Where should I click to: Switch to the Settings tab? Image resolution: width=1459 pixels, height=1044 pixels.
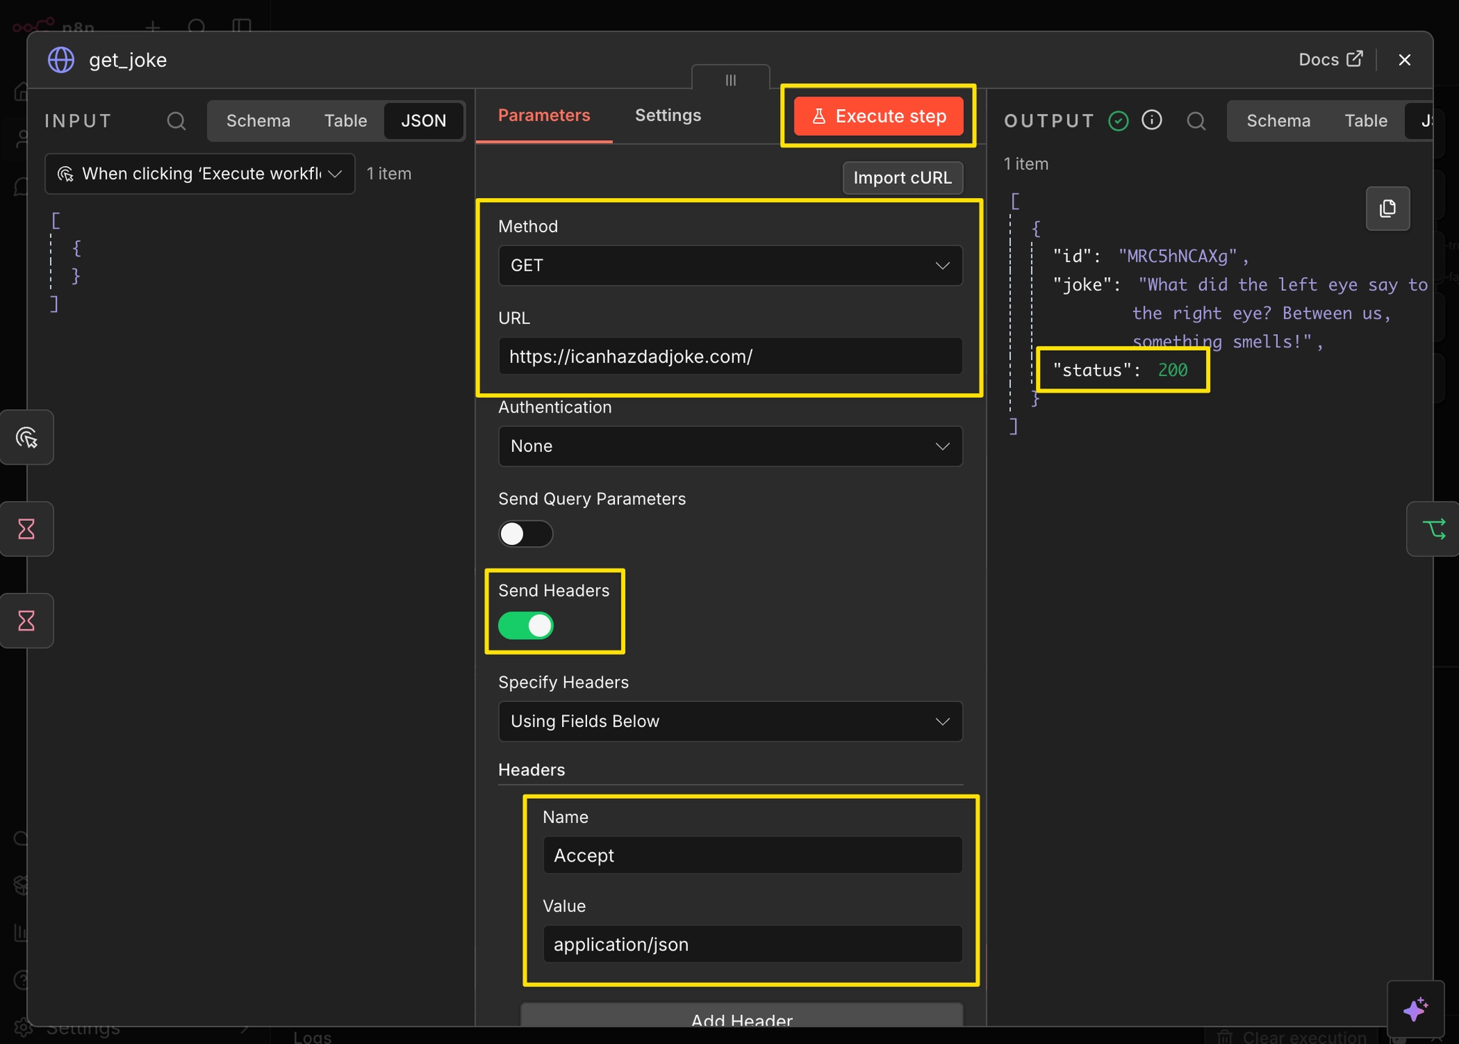(x=668, y=115)
